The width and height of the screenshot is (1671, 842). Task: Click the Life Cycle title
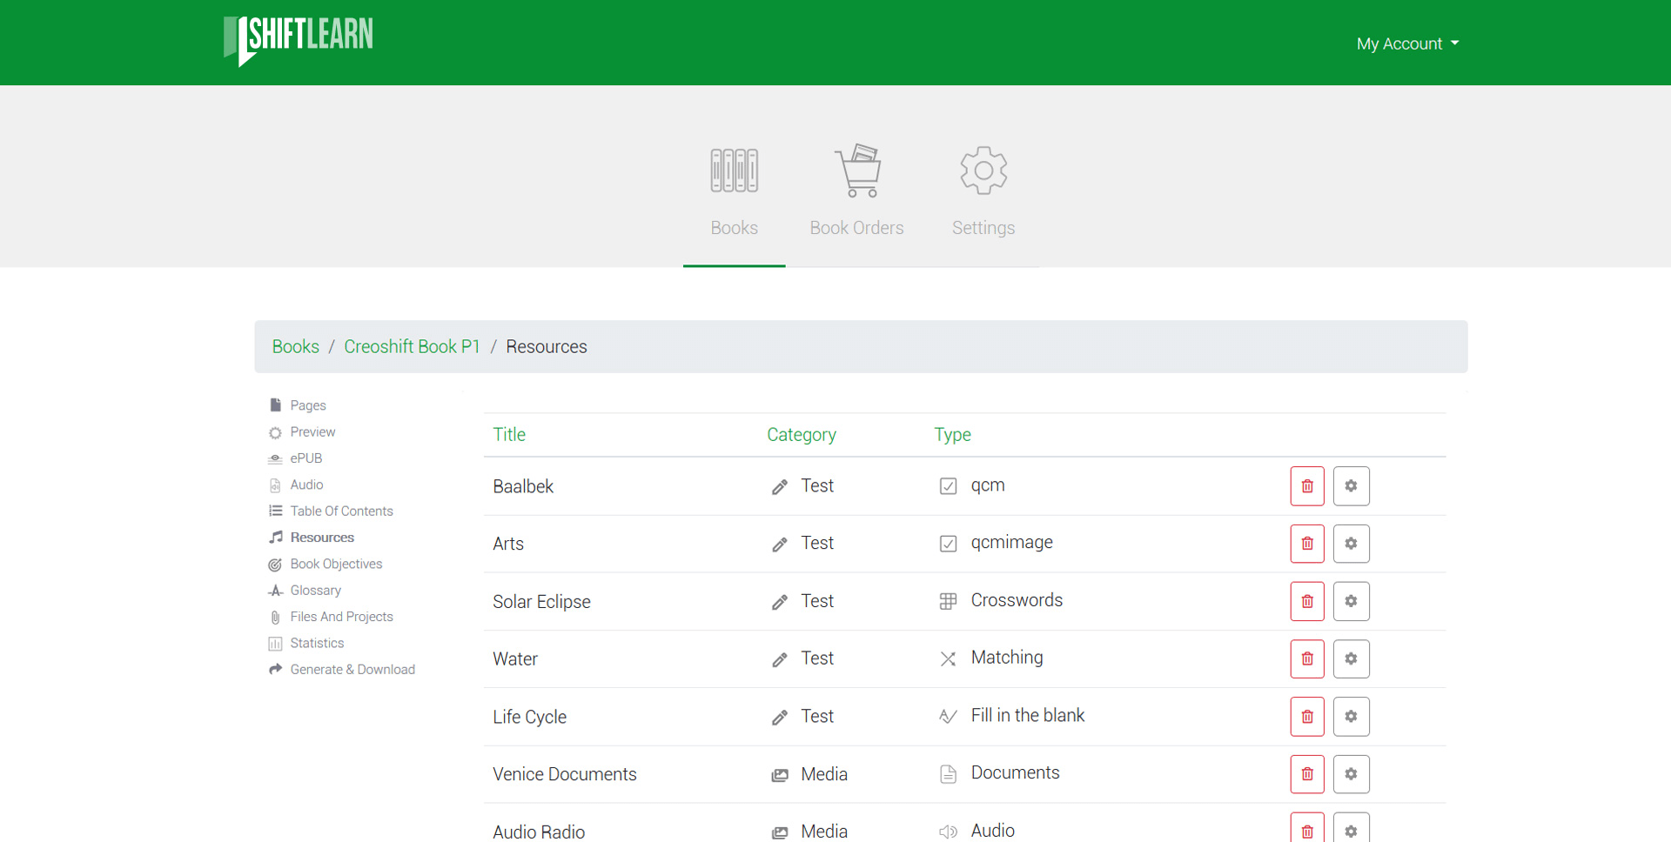[x=529, y=717]
